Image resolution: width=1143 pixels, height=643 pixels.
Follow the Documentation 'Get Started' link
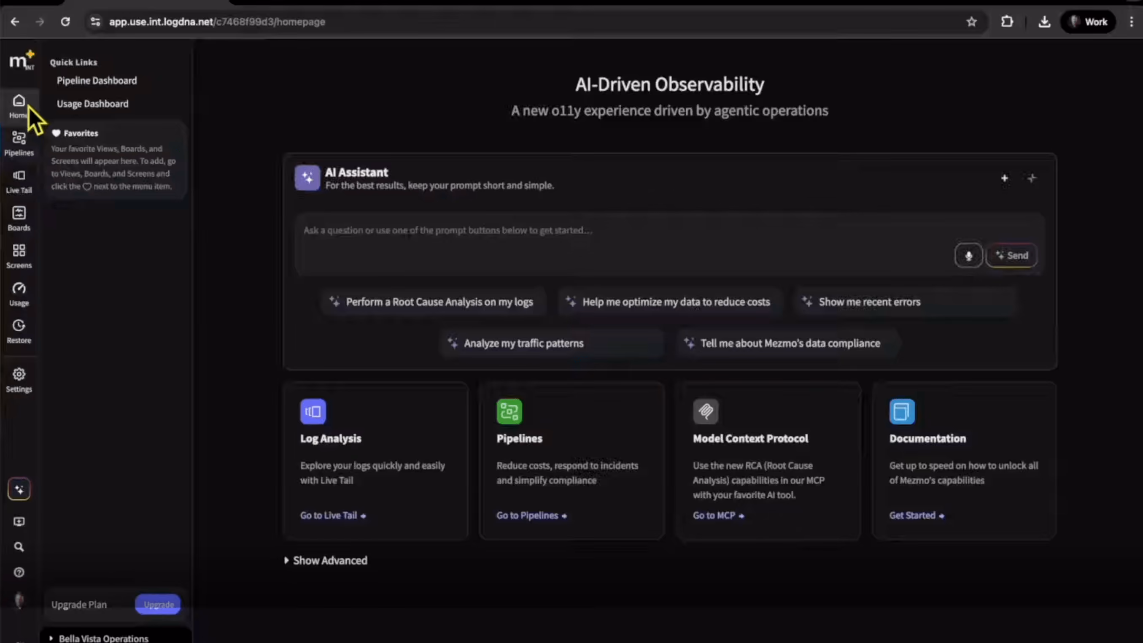(x=917, y=516)
